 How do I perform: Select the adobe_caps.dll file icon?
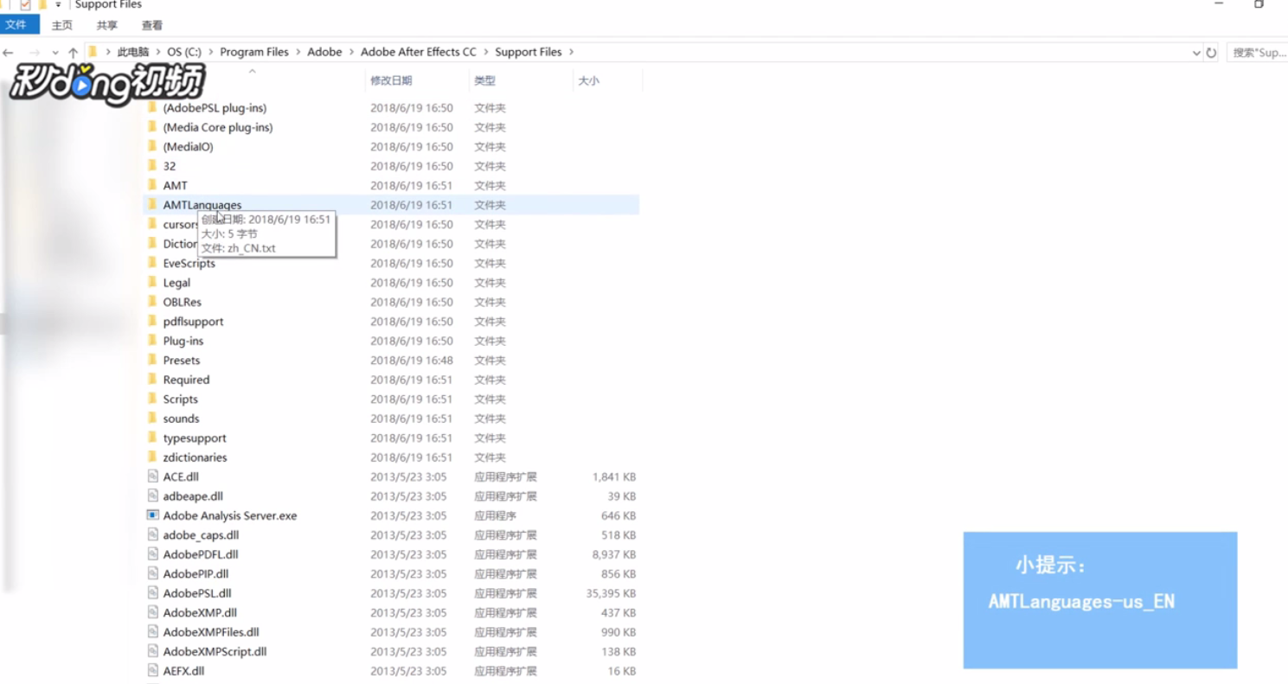[152, 535]
